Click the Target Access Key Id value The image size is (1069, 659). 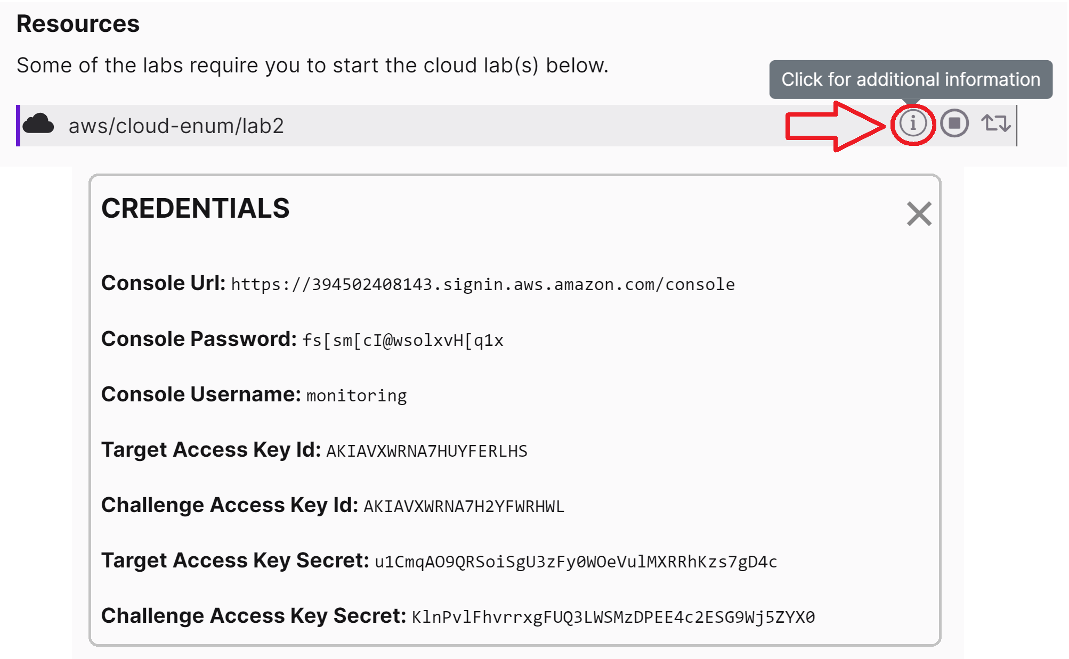pyautogui.click(x=426, y=451)
